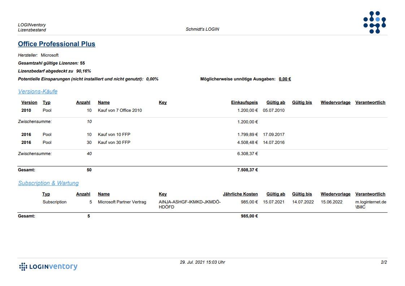Click the Key header in Subscription table
The height and width of the screenshot is (286, 405).
pyautogui.click(x=163, y=194)
